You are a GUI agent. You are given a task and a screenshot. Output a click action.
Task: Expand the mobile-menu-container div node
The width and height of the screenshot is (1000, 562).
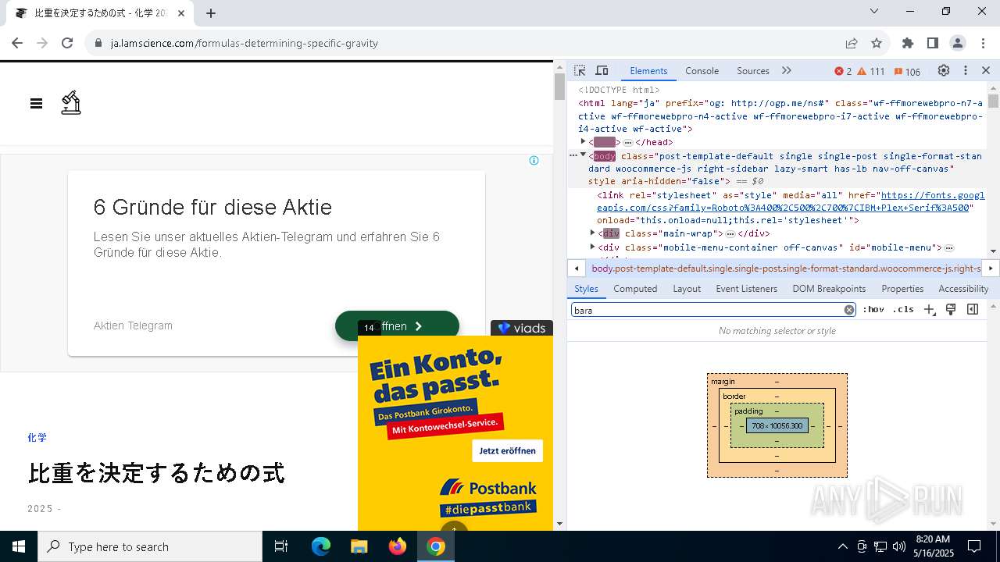click(x=592, y=247)
